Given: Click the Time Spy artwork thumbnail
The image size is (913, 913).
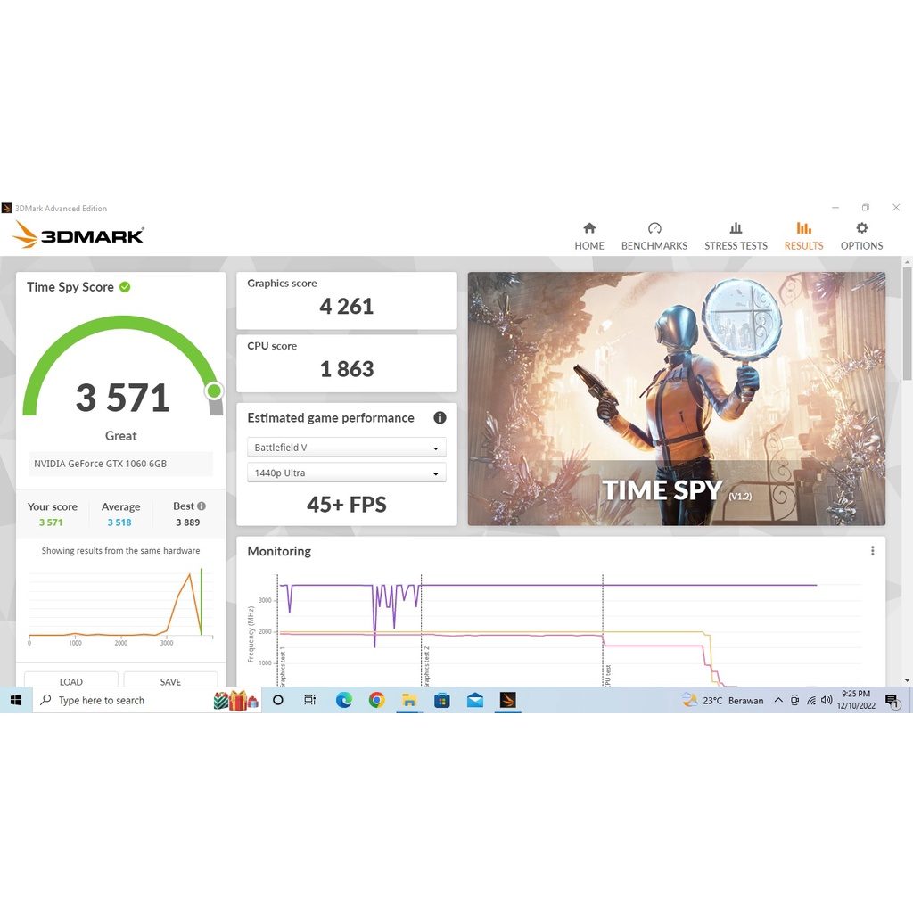Looking at the screenshot, I should click(x=677, y=399).
